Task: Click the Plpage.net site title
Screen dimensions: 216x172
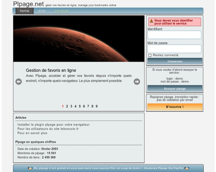Action: (x=28, y=4)
